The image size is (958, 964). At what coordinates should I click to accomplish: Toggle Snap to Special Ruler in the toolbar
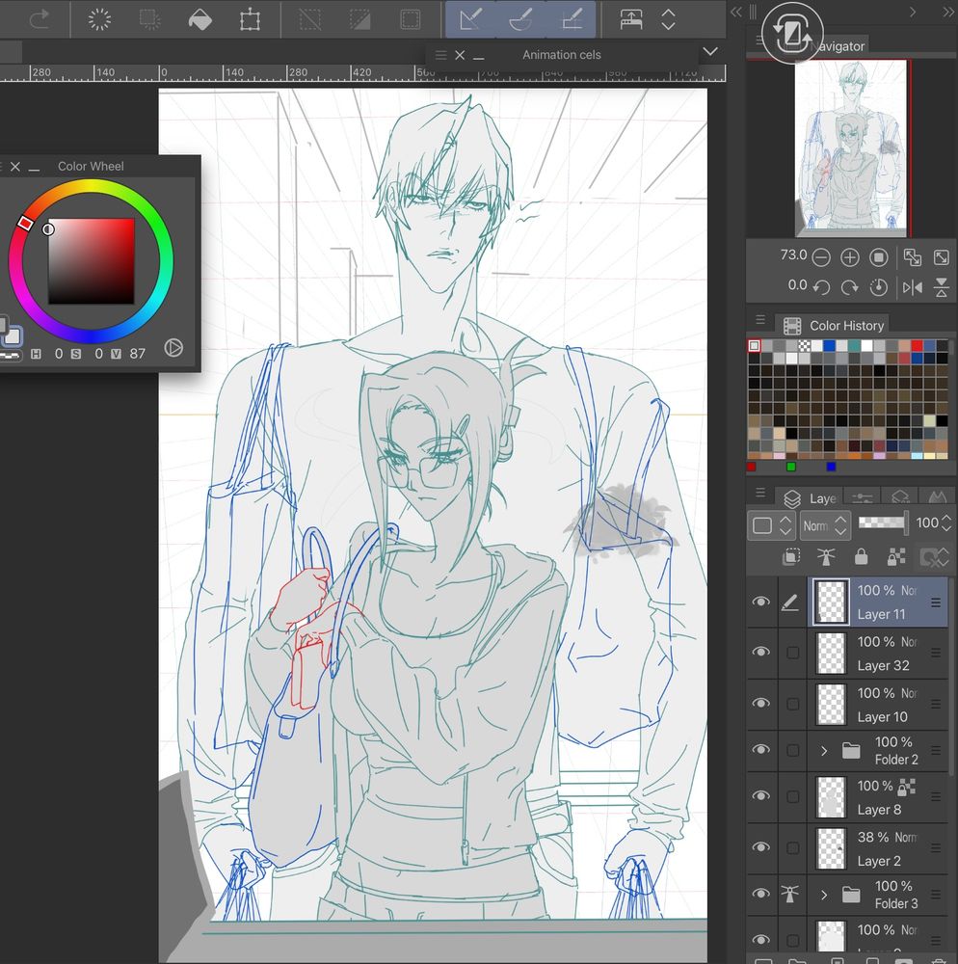pyautogui.click(x=520, y=19)
